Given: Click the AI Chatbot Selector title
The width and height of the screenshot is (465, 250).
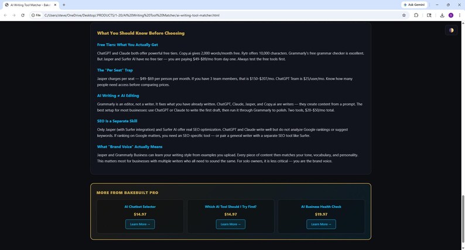Looking at the screenshot, I should pos(140,207).
